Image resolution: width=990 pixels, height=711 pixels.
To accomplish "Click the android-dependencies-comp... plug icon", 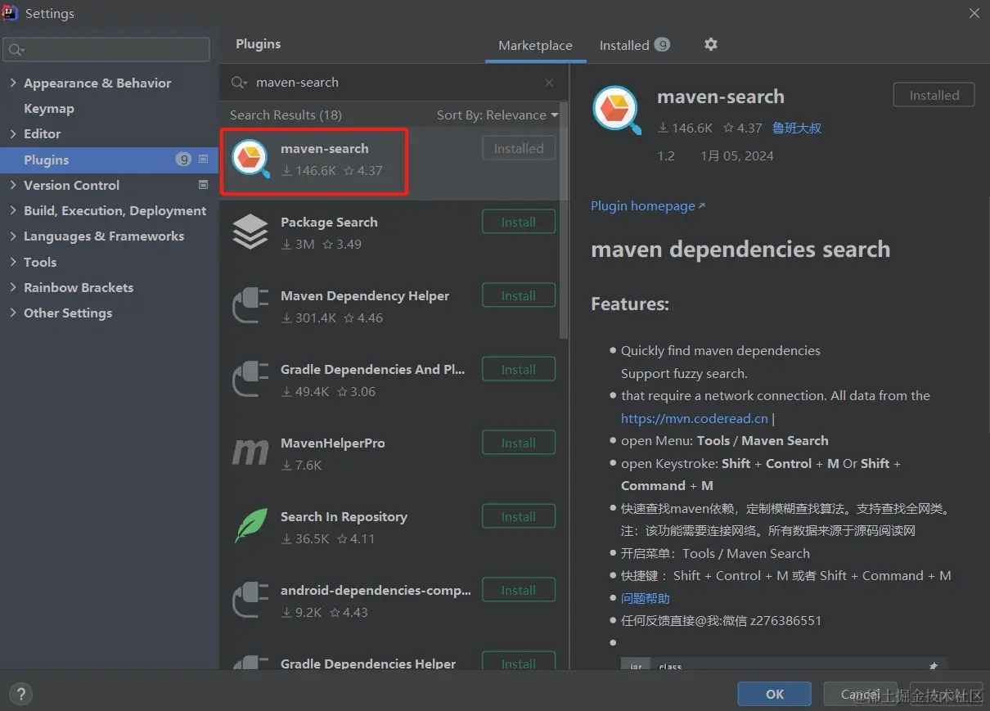I will [250, 600].
